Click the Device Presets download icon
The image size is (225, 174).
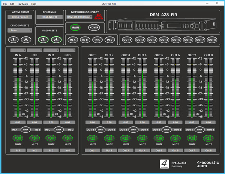point(26,39)
